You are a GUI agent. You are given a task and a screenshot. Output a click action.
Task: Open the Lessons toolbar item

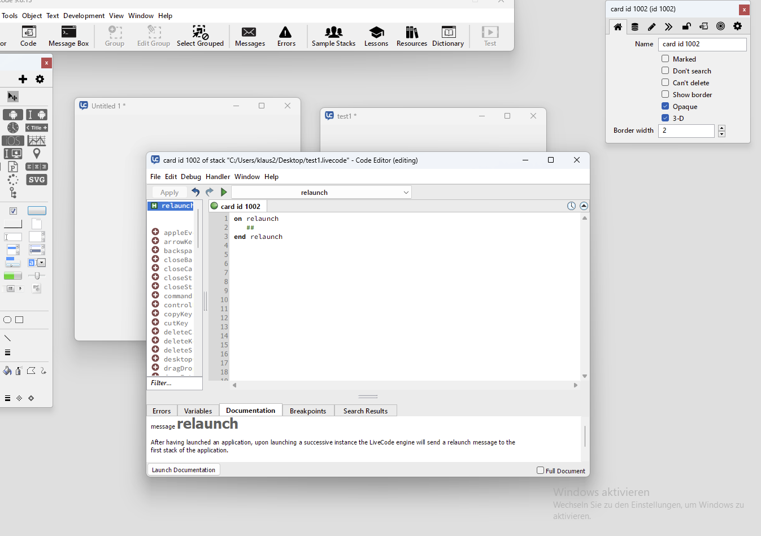pyautogui.click(x=376, y=36)
